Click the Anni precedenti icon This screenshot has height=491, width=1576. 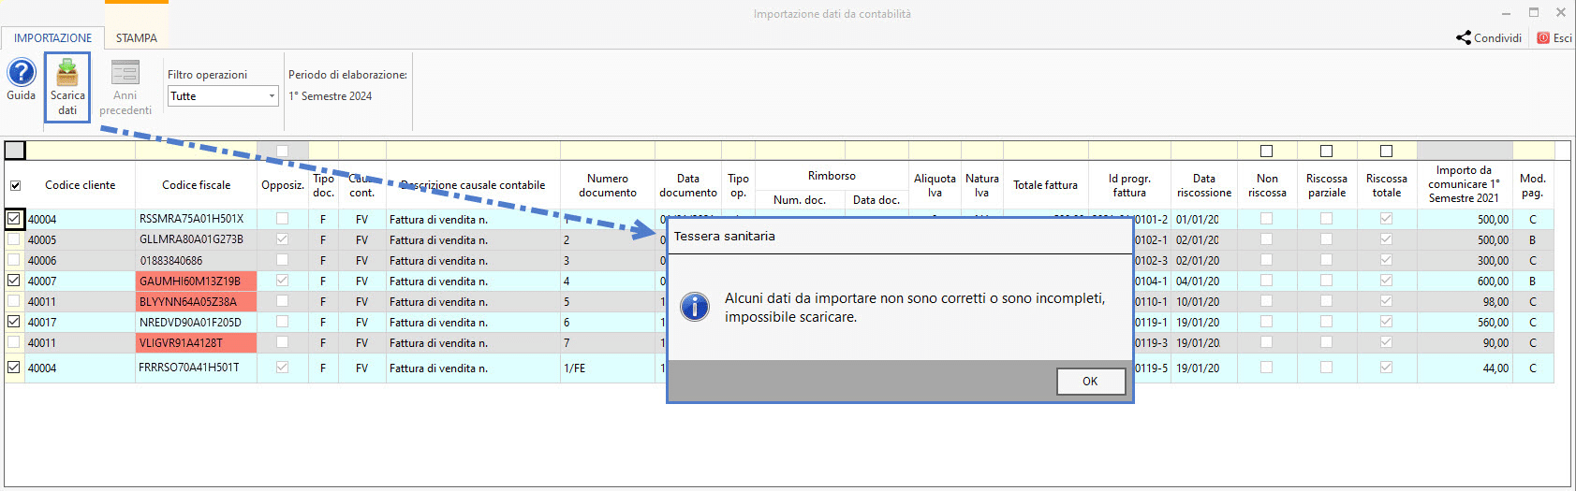(125, 73)
